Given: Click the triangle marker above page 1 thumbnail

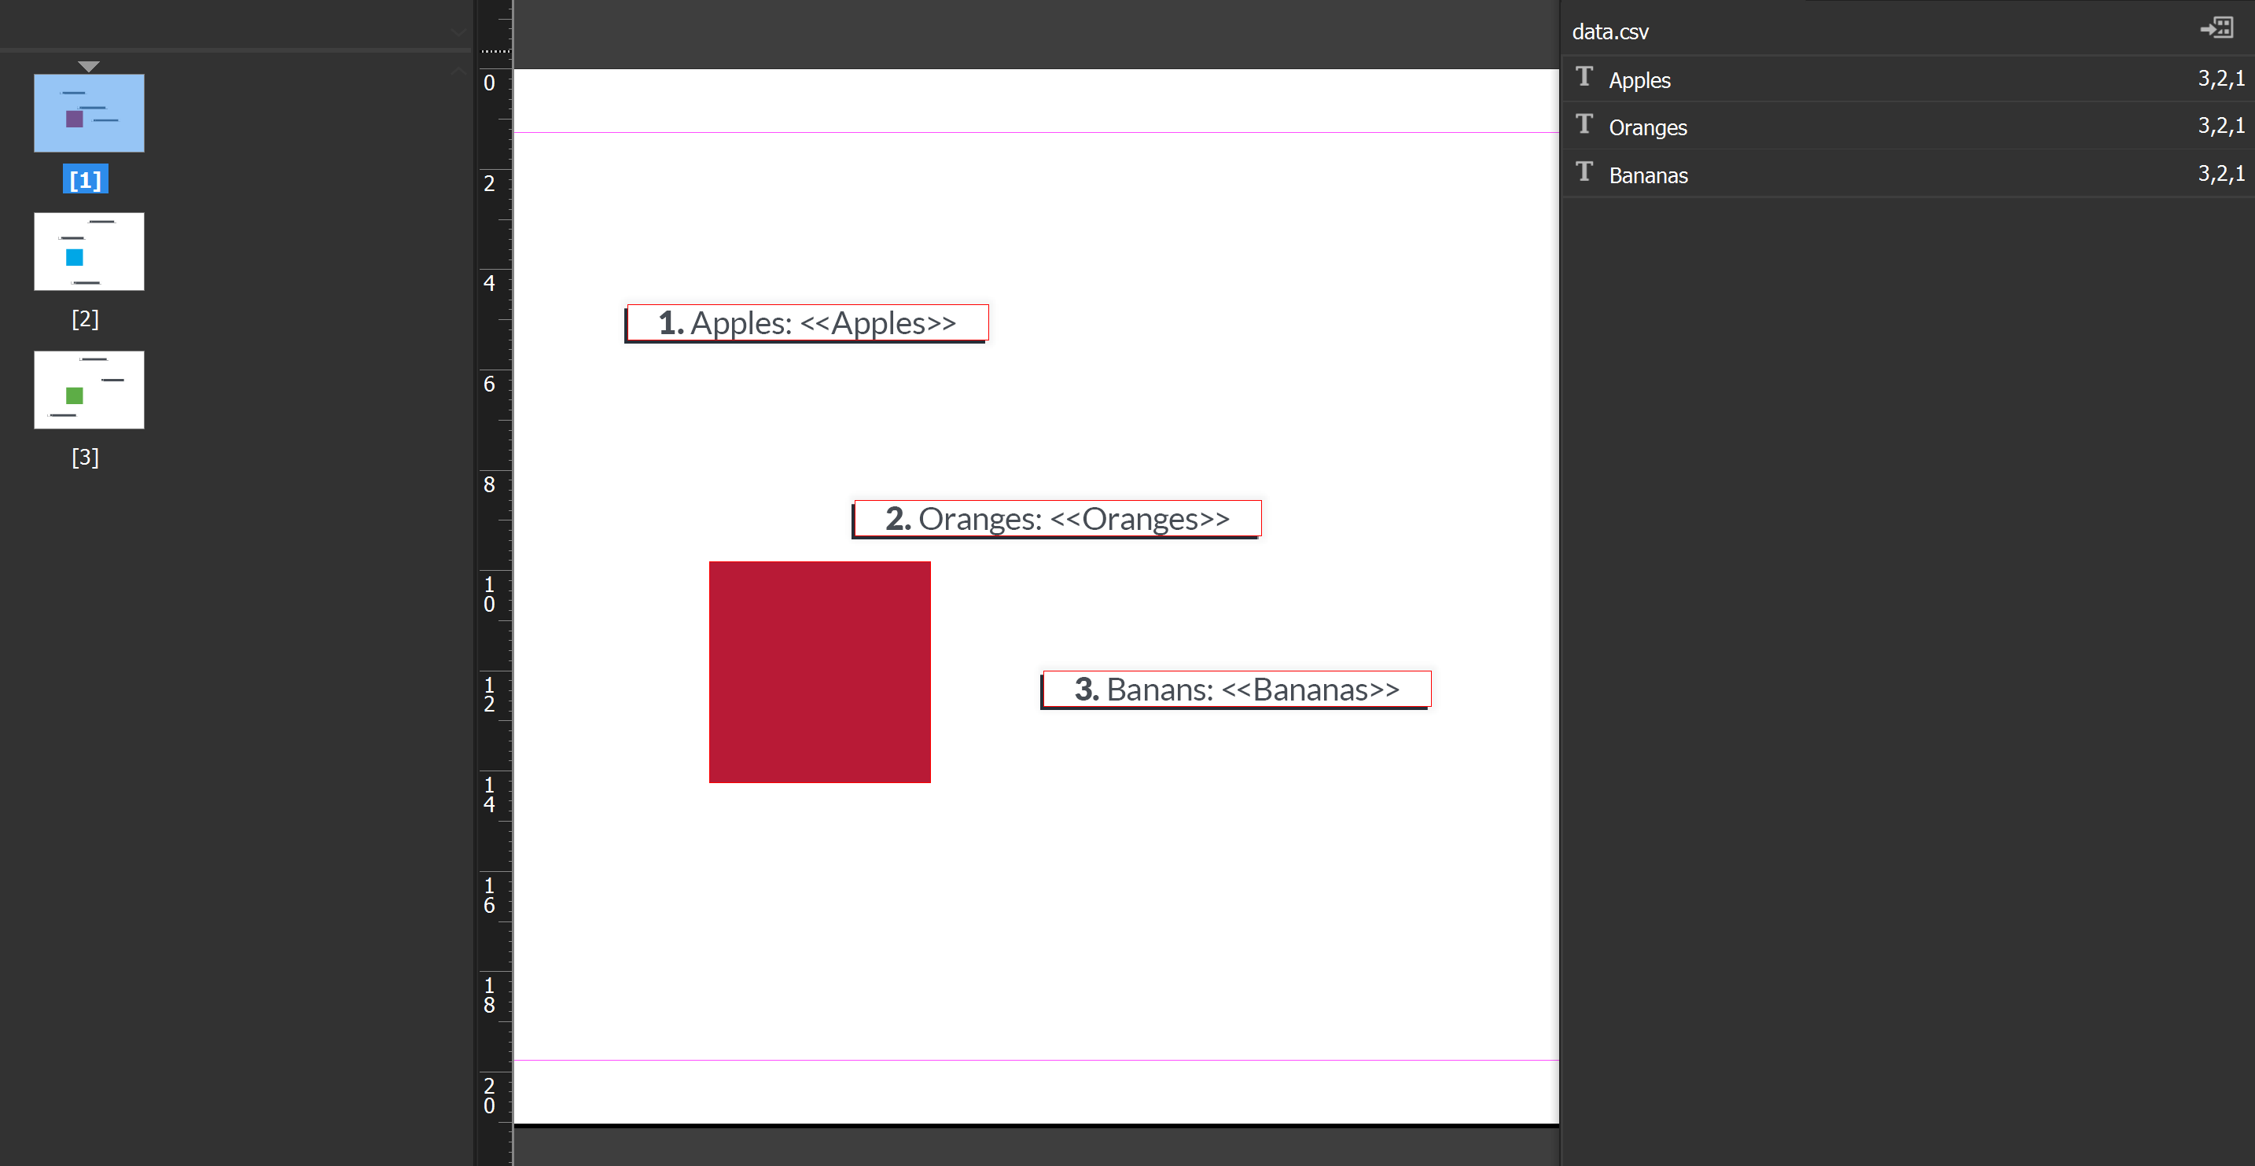Looking at the screenshot, I should (x=88, y=64).
